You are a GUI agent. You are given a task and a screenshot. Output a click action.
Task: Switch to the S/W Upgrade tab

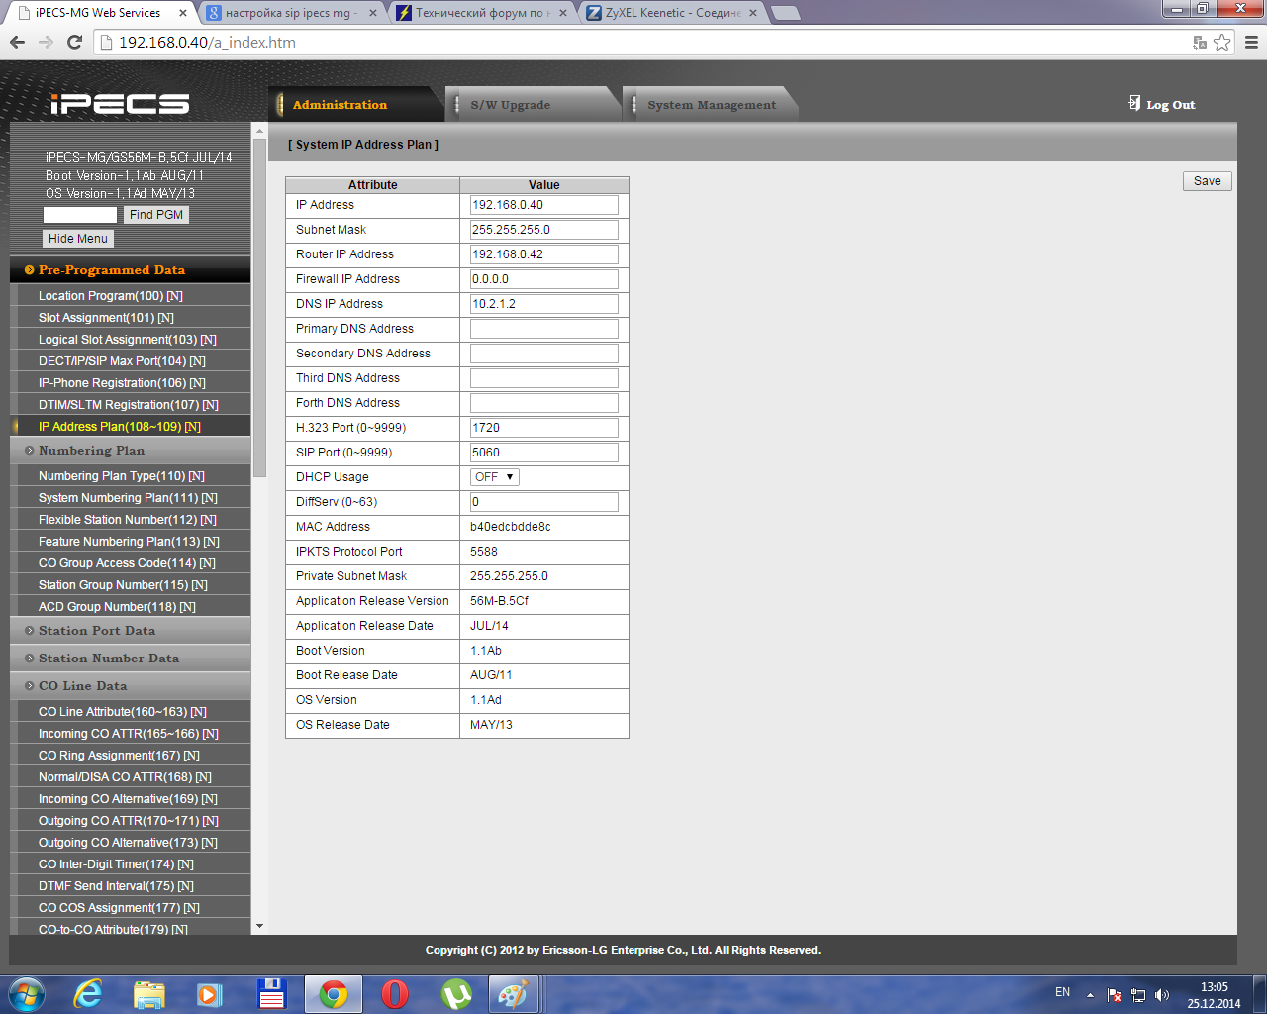click(x=510, y=105)
